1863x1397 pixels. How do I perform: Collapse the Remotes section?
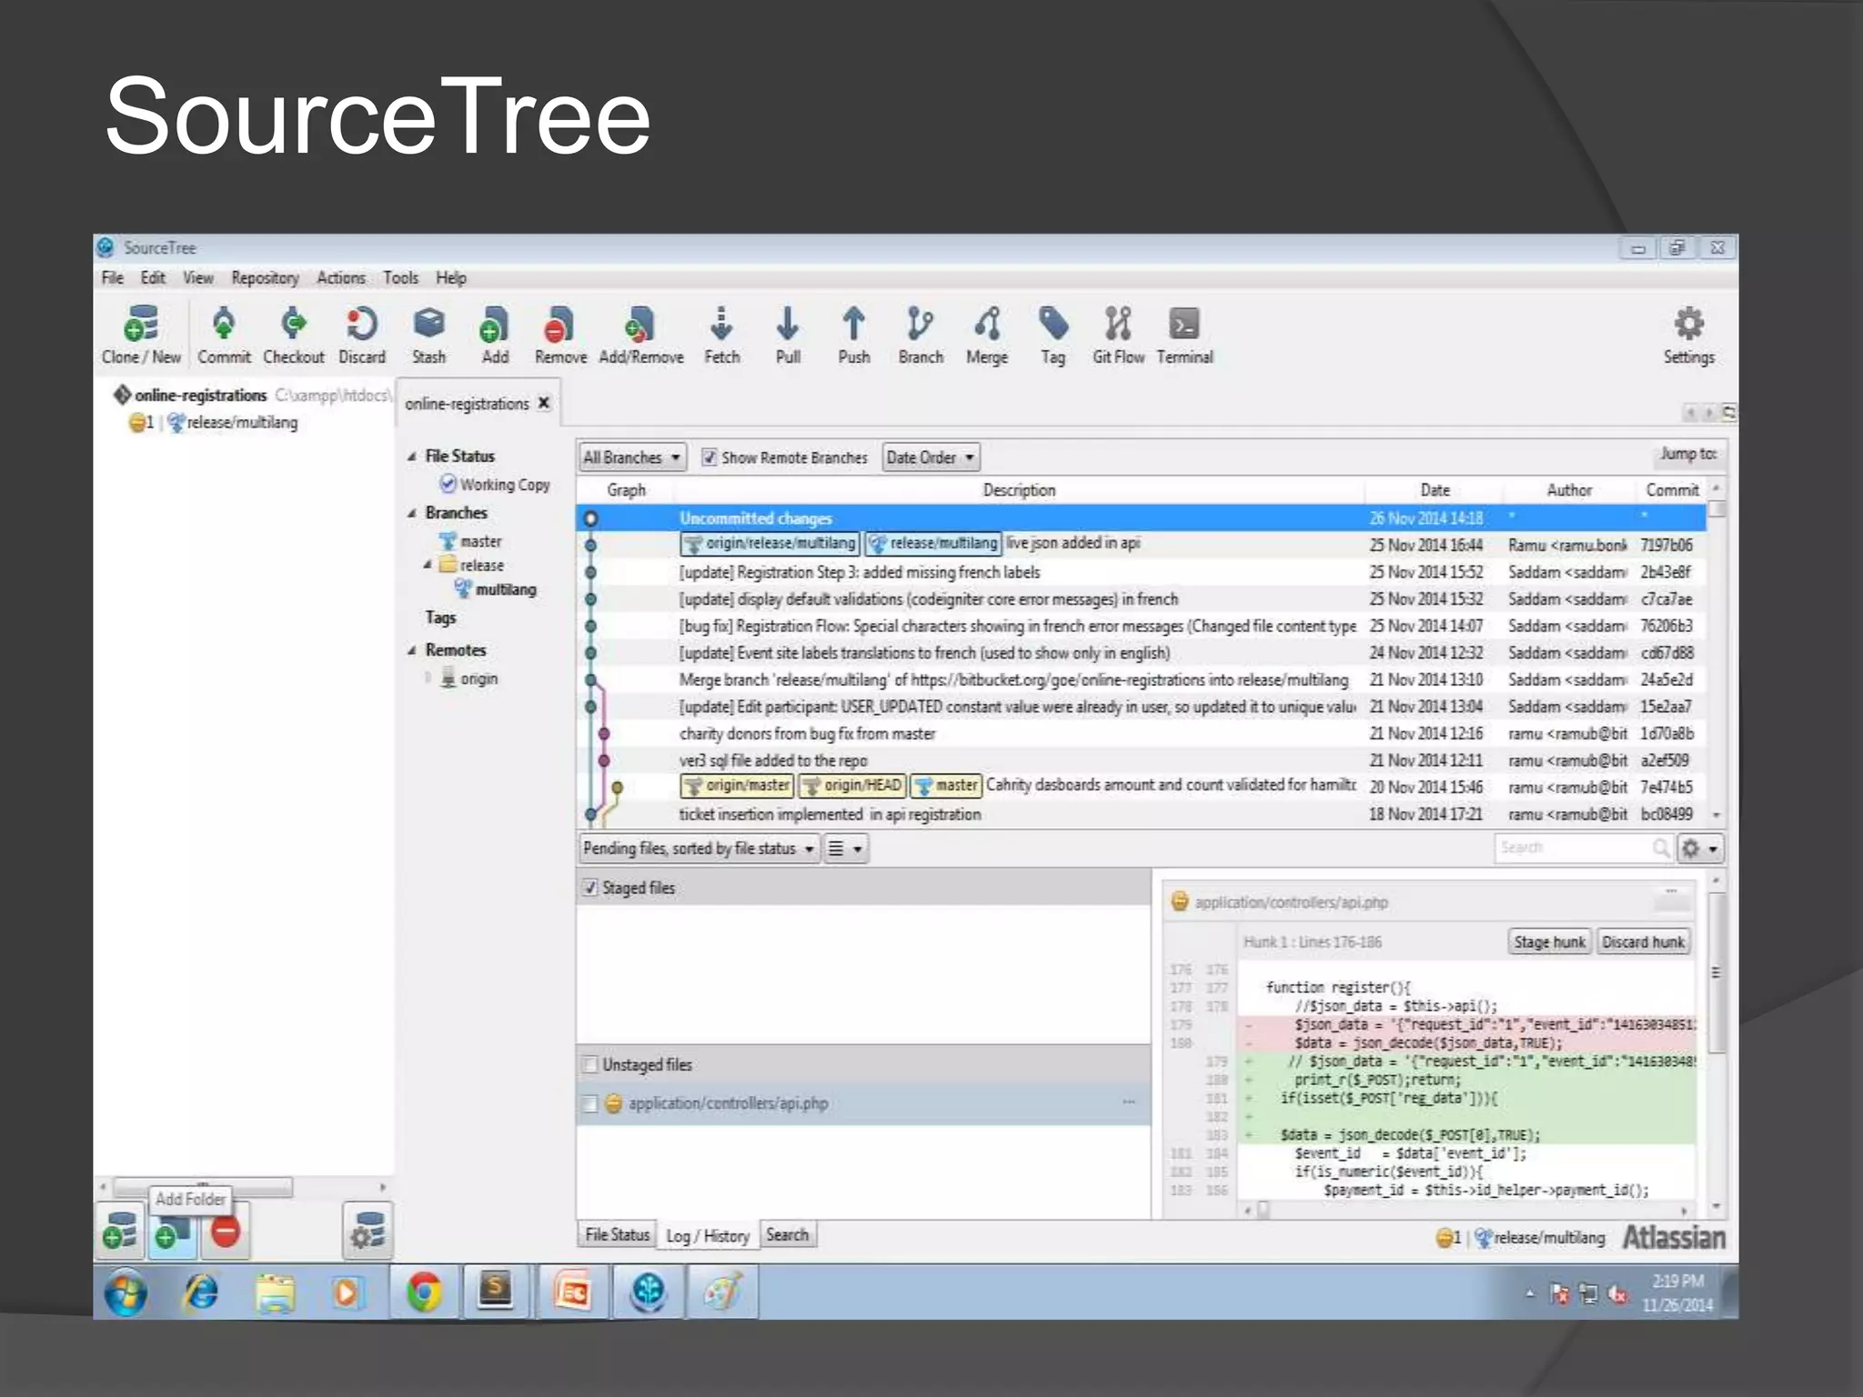412,650
